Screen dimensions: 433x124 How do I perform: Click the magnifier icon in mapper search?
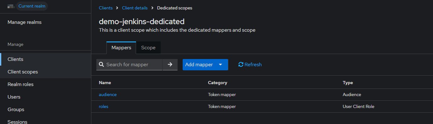tap(101, 64)
